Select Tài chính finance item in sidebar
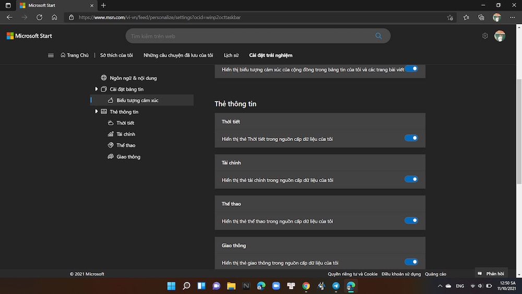This screenshot has height=294, width=522. (125, 134)
